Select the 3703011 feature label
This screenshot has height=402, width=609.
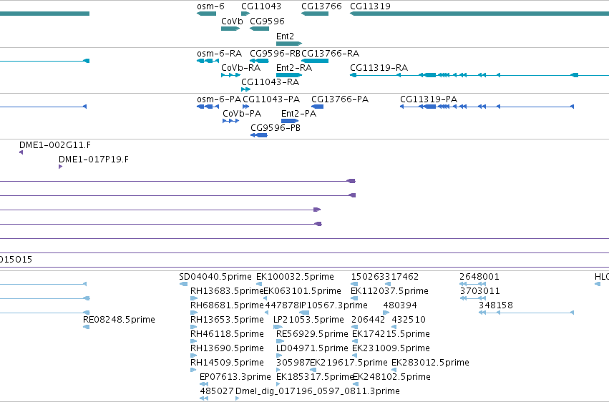pos(480,291)
